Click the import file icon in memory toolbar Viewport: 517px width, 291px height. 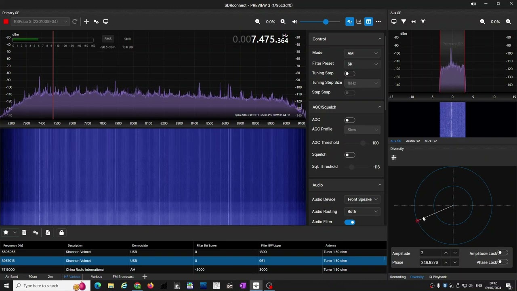tap(48, 232)
